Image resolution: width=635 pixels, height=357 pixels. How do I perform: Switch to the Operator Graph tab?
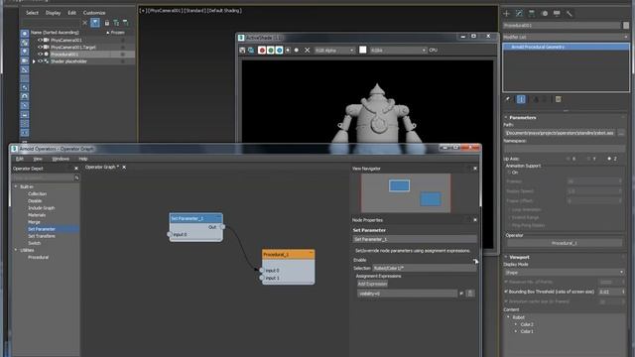[101, 167]
